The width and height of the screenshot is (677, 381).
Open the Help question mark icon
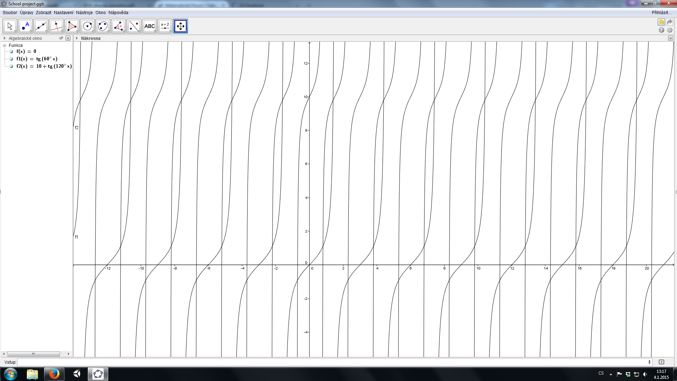click(x=661, y=30)
